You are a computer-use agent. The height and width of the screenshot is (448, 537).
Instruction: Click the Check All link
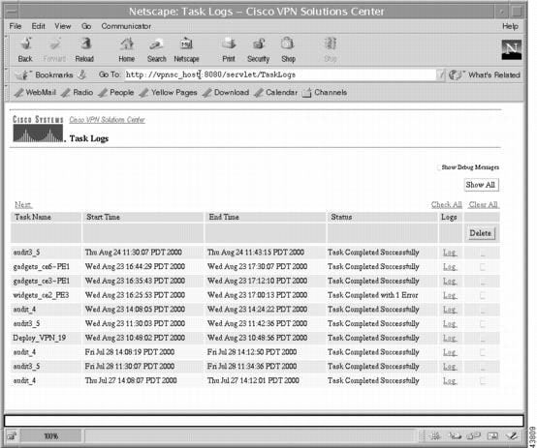coord(447,205)
